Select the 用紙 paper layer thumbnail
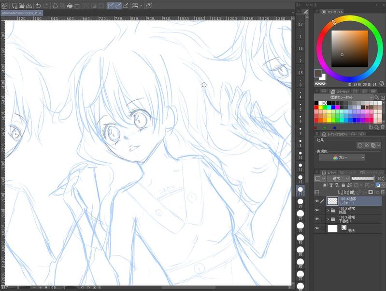The height and width of the screenshot is (291, 386). [x=332, y=229]
